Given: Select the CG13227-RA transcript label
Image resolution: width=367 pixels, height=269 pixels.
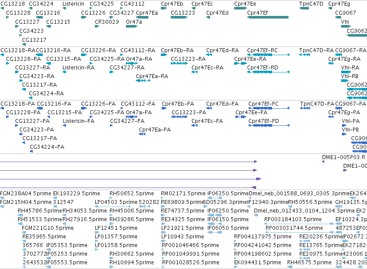Looking at the screenshot, I should pyautogui.click(x=32, y=68).
